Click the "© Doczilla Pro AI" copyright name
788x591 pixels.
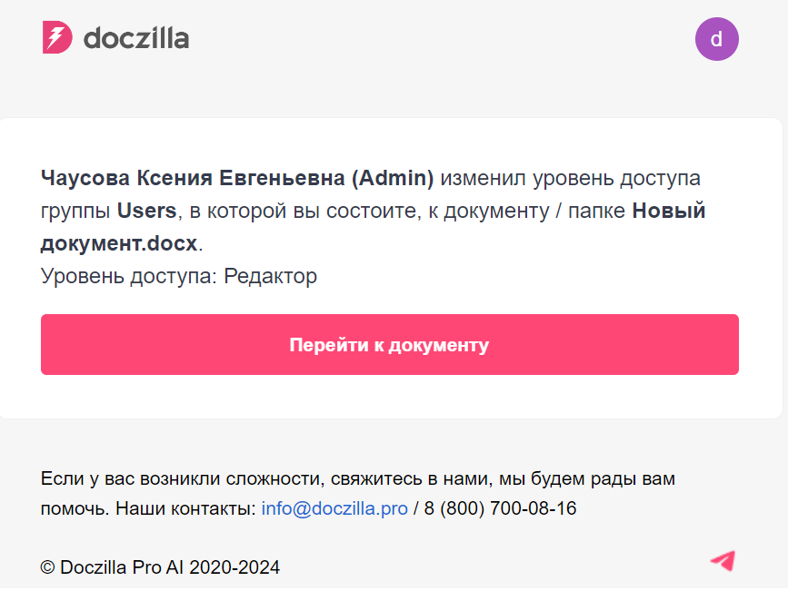[112, 567]
